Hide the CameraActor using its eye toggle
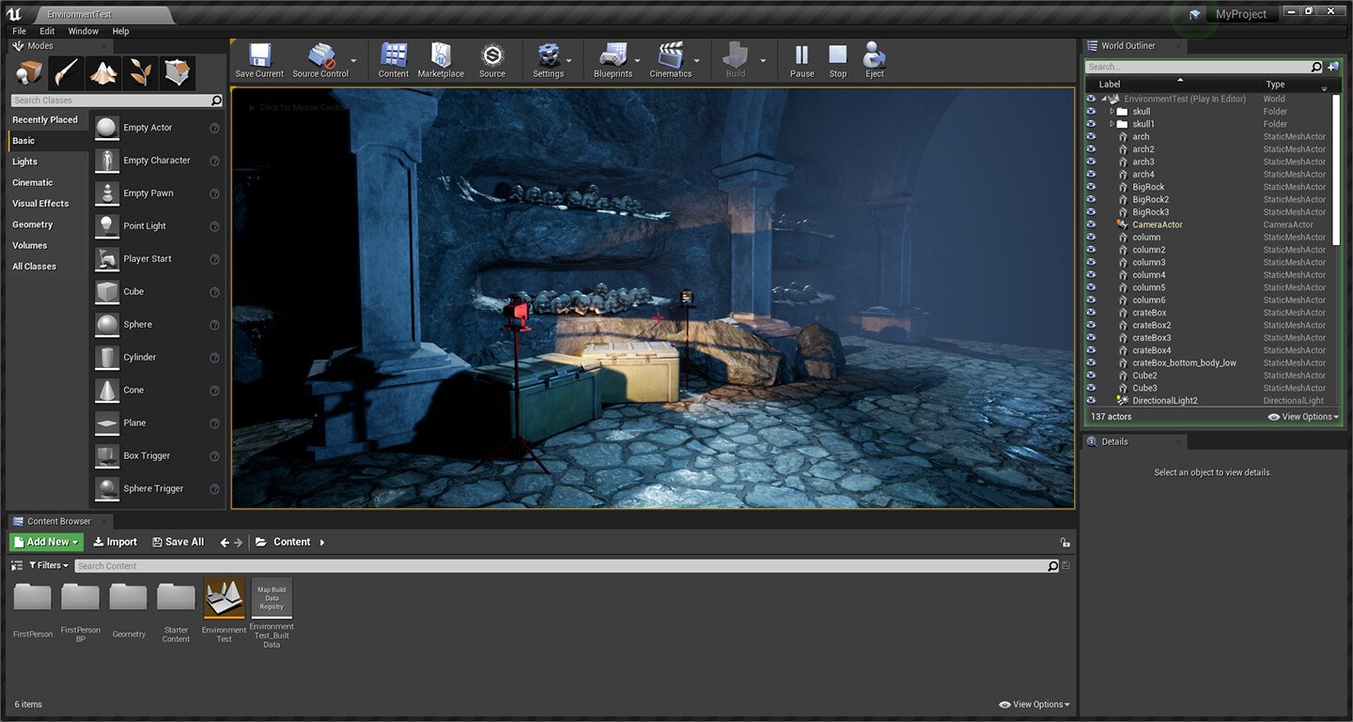The image size is (1353, 722). (1091, 224)
